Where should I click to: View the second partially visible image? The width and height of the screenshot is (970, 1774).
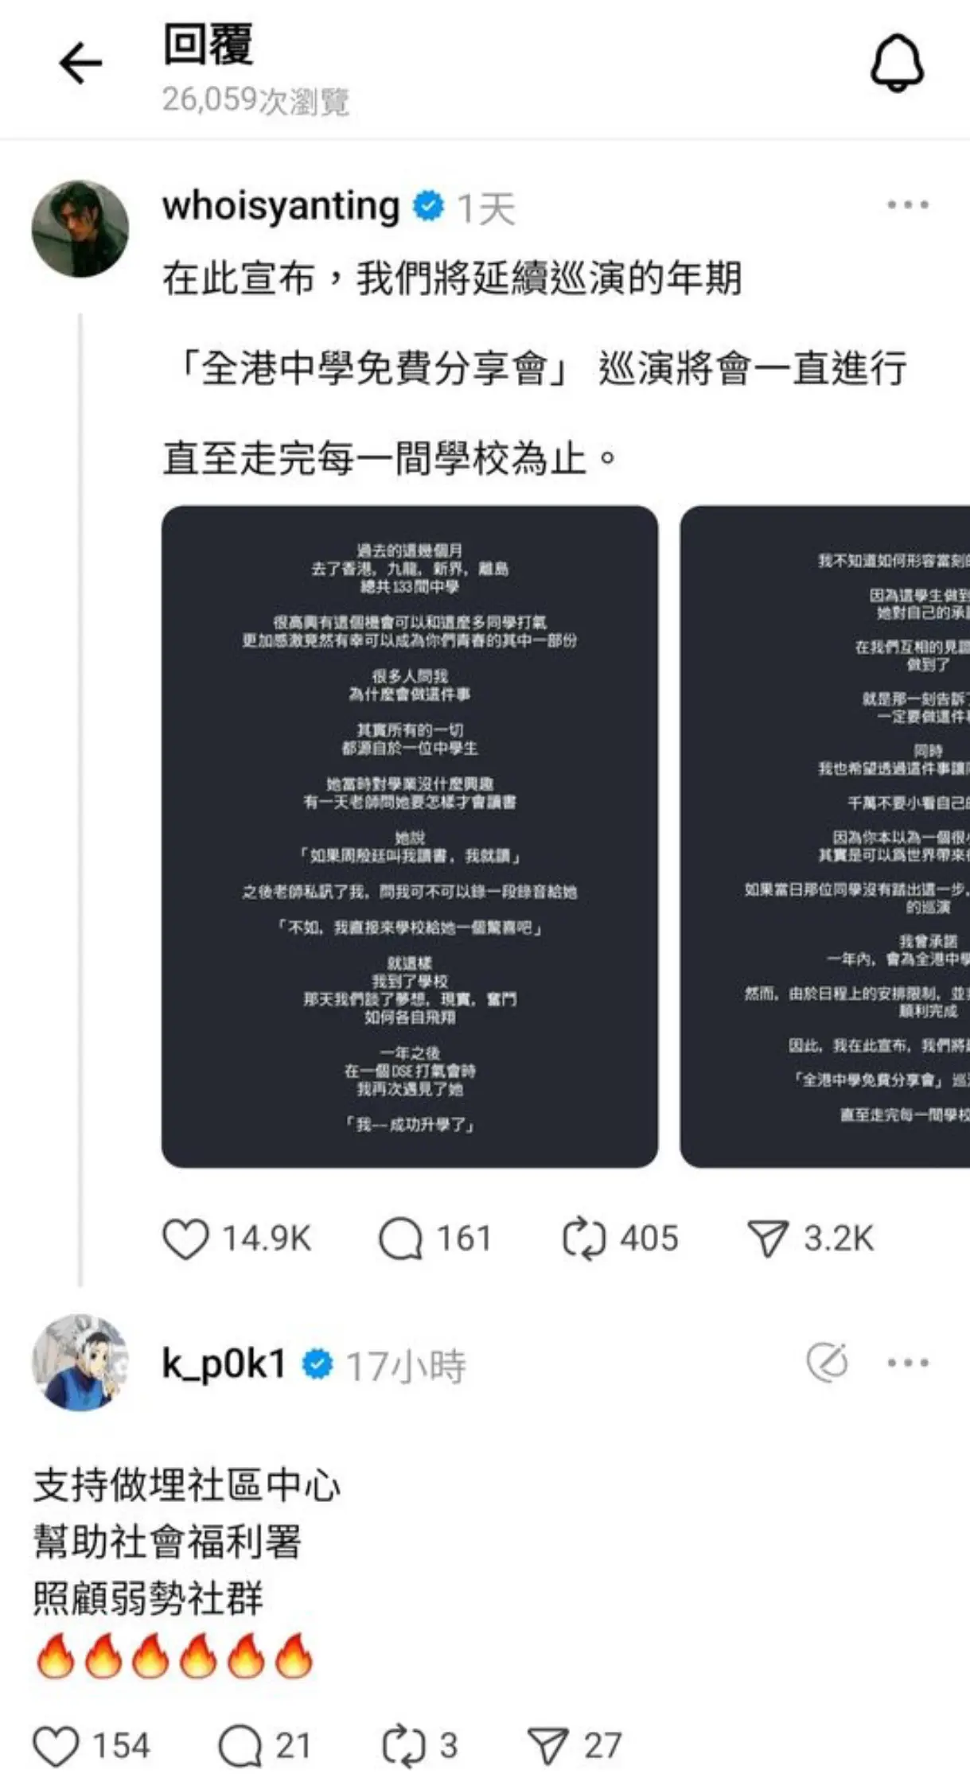click(825, 837)
